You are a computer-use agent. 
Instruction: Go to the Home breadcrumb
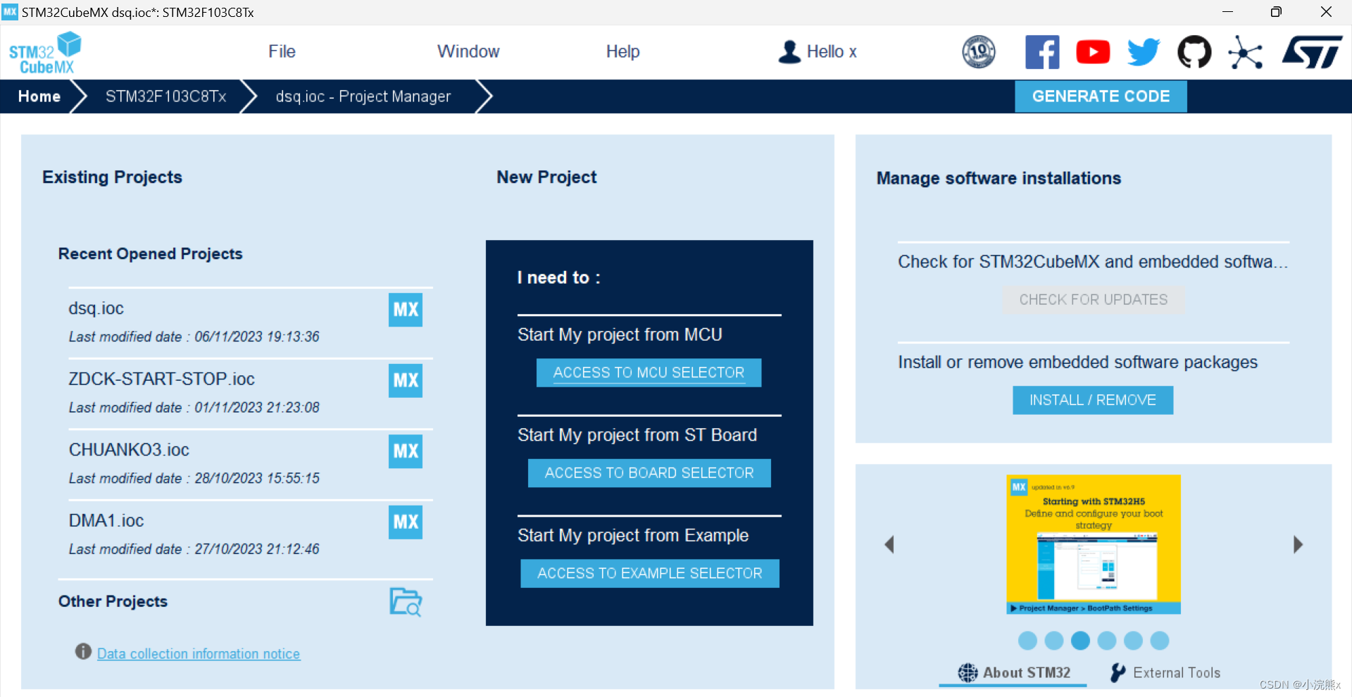[x=39, y=96]
